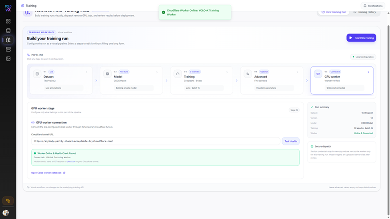
Task: Switch to the New Training Run tab
Action: click(334, 12)
